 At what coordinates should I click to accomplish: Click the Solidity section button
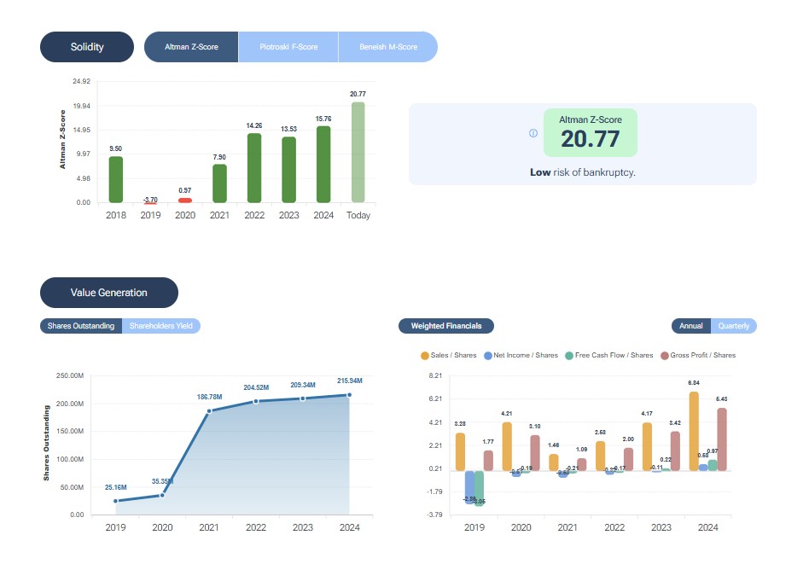[87, 47]
